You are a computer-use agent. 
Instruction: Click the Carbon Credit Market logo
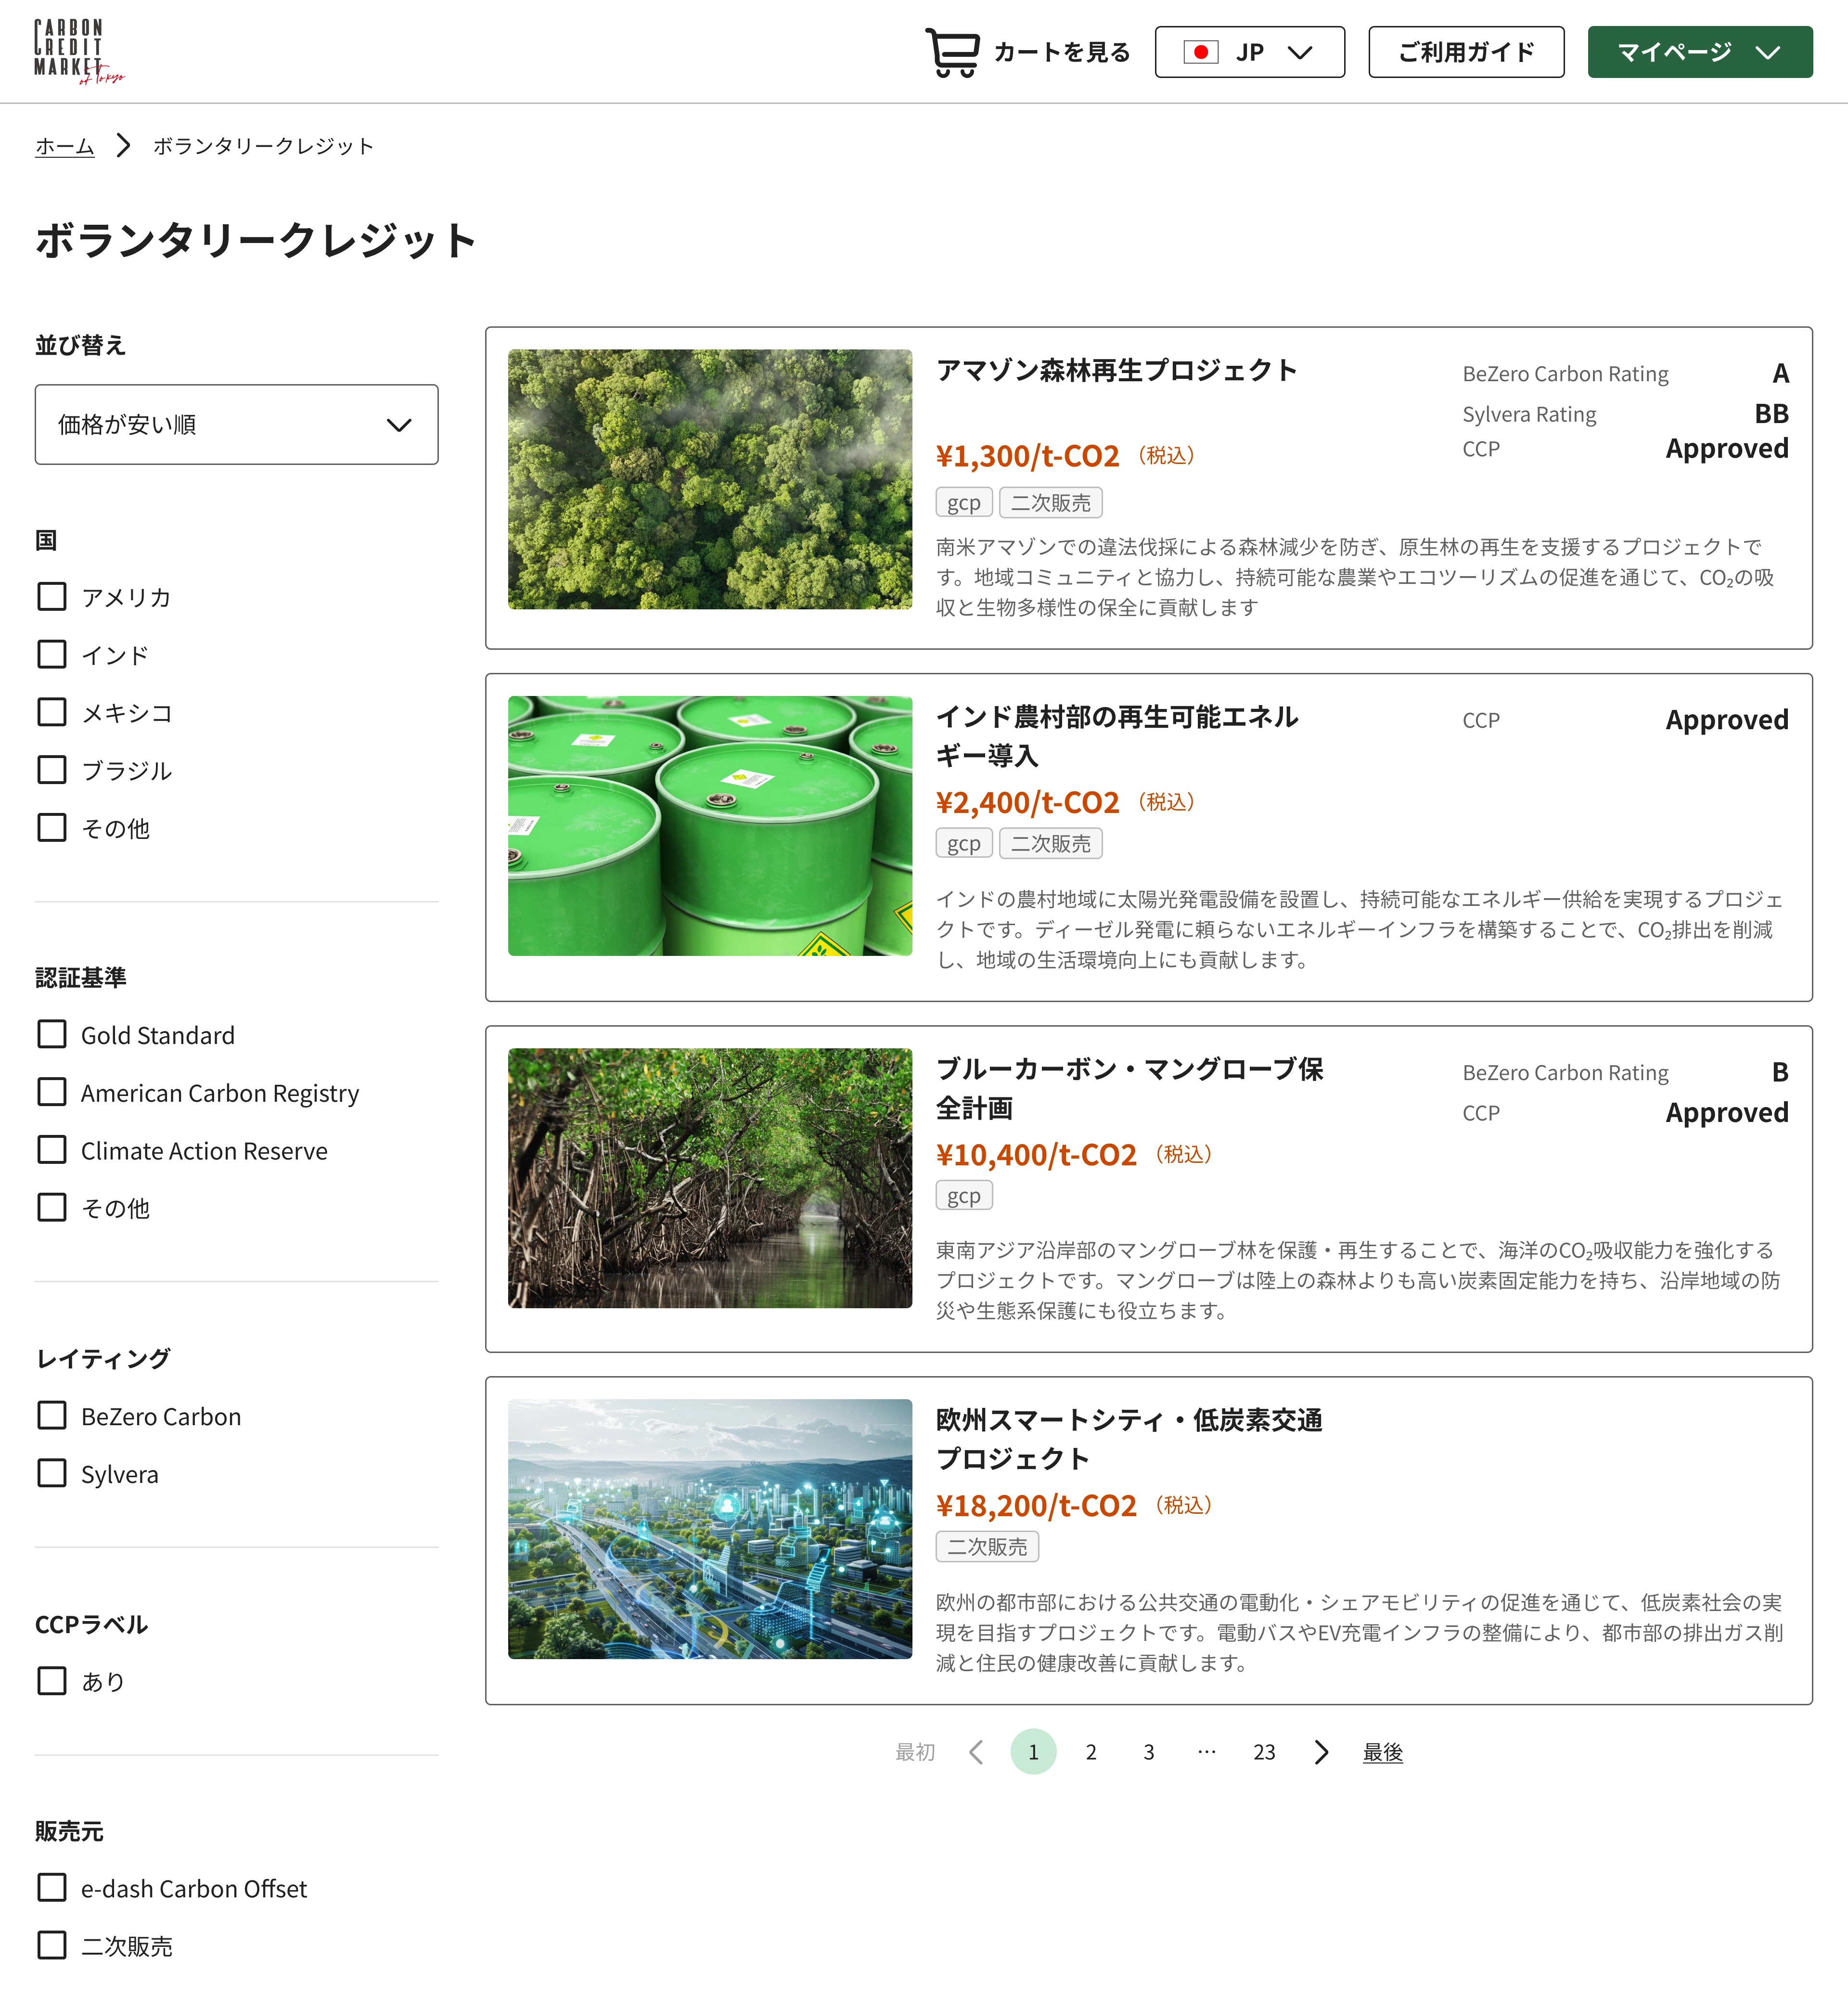point(79,51)
